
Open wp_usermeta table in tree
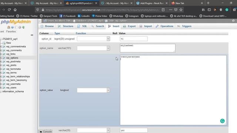pos(13,84)
